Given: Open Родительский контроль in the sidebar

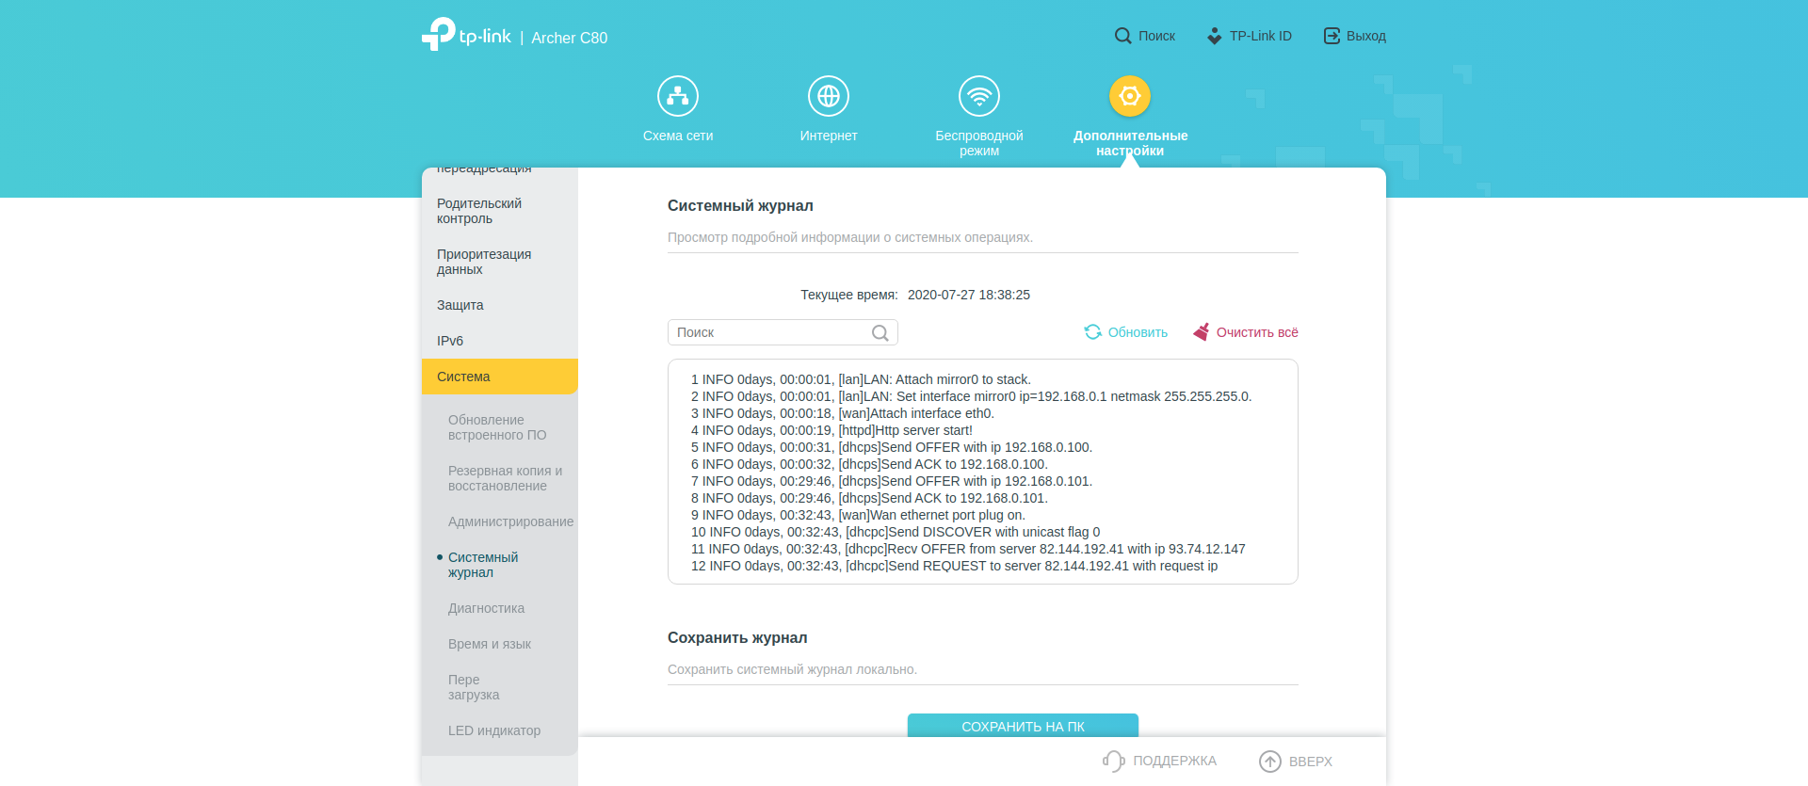Looking at the screenshot, I should 479,211.
